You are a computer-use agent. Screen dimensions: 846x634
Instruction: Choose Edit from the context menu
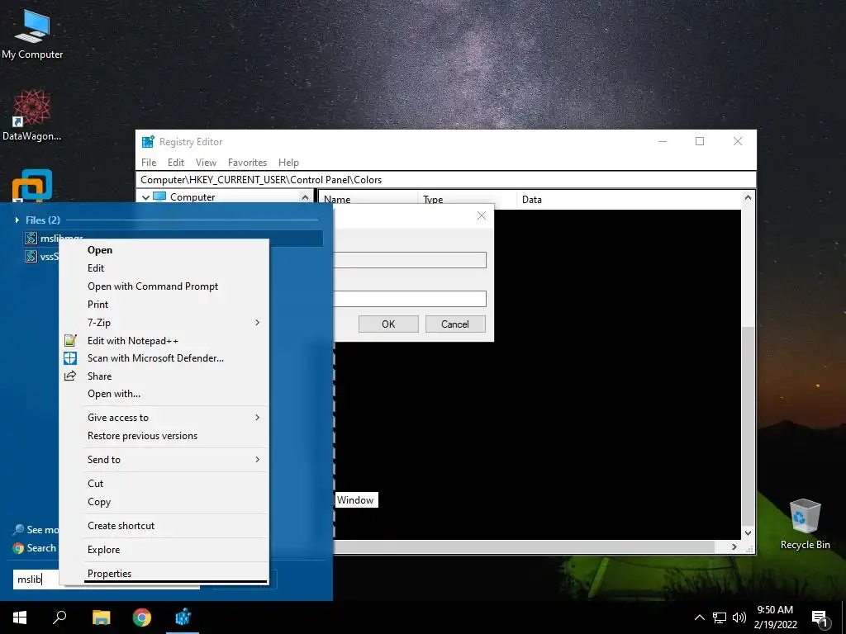pyautogui.click(x=164, y=268)
